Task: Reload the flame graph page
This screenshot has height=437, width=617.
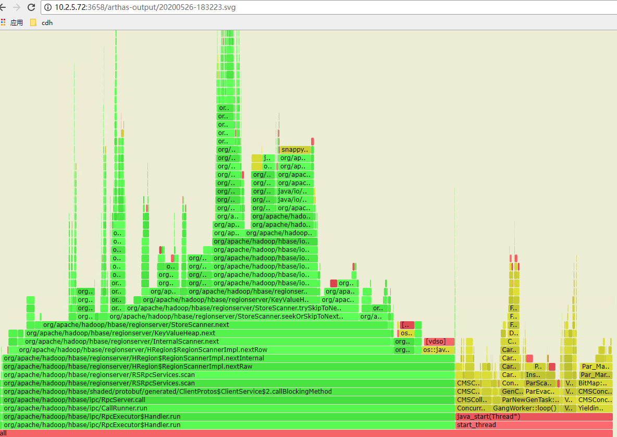Action: click(x=31, y=7)
